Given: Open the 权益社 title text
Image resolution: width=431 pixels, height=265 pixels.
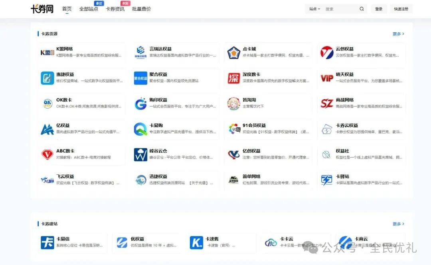Looking at the screenshot, I should click(342, 151).
